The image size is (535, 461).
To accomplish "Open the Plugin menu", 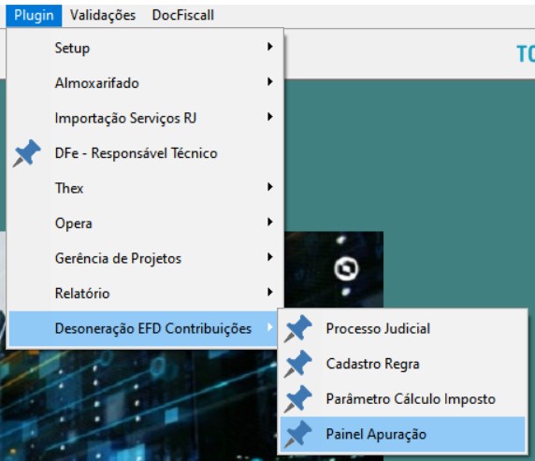I will (x=34, y=15).
